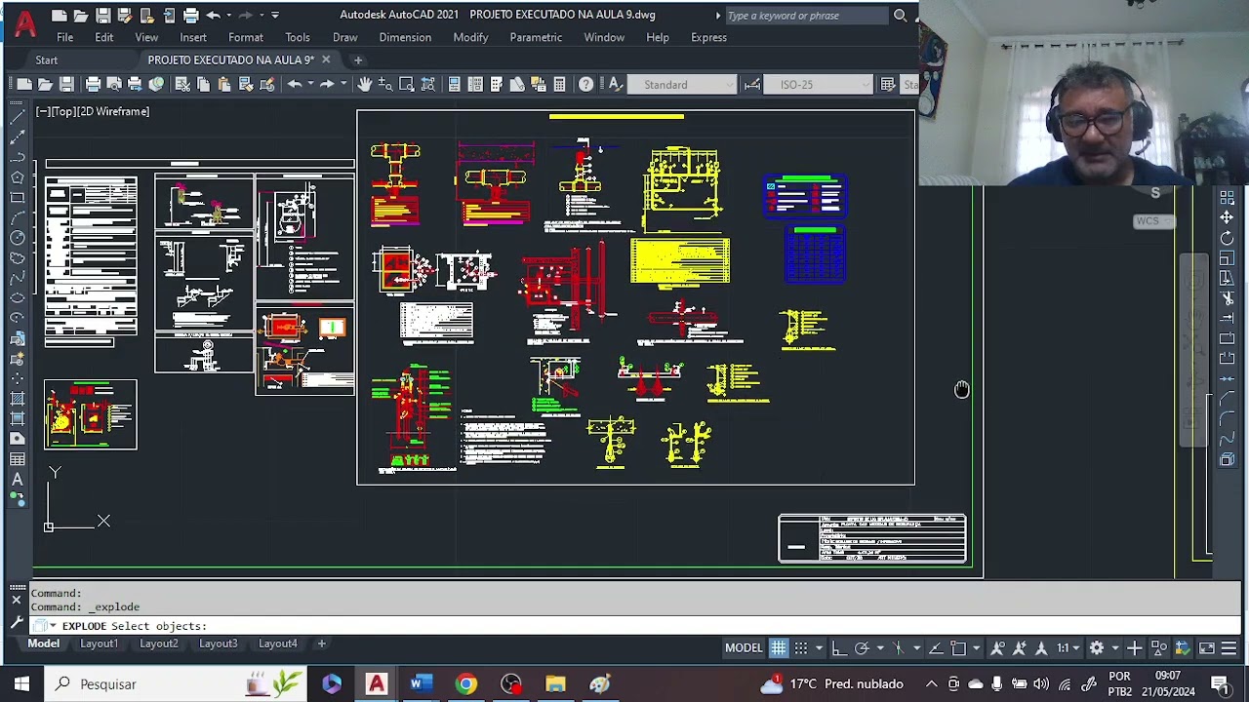Toggle object snap tracking in status bar
Viewport: 1249px width, 702px height.
(x=935, y=647)
